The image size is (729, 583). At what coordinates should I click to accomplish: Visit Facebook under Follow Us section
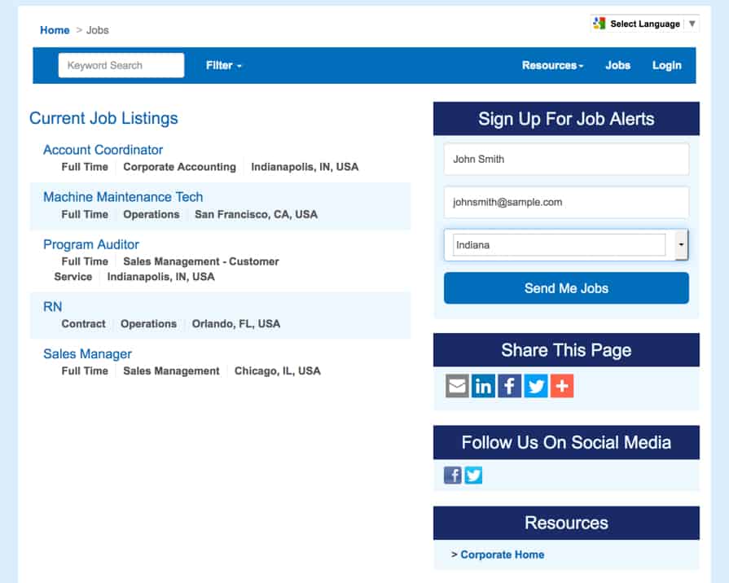click(453, 475)
